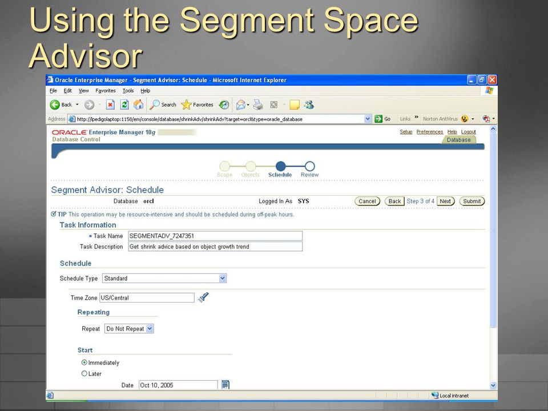Open the Preferences link
The width and height of the screenshot is (548, 411).
[429, 132]
